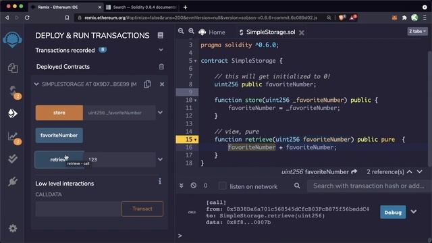Clear the terminal console
This screenshot has height=243, width=432.
(194, 186)
